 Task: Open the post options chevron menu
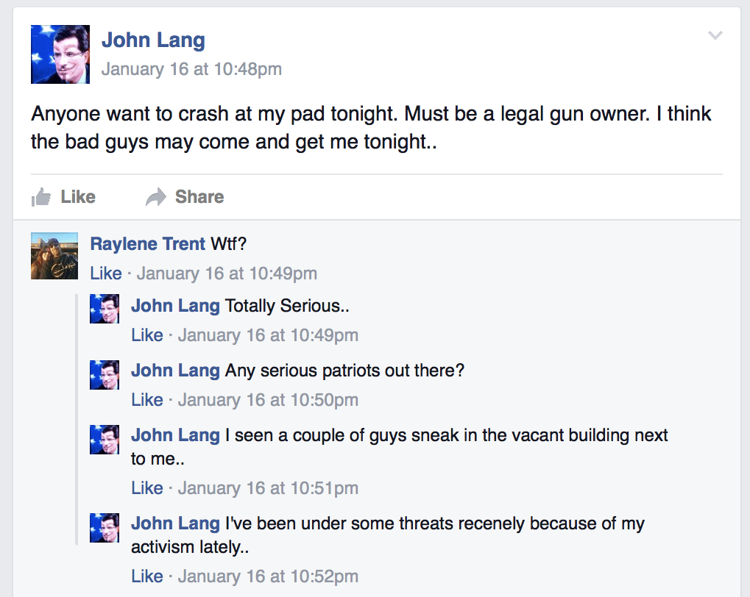(715, 35)
